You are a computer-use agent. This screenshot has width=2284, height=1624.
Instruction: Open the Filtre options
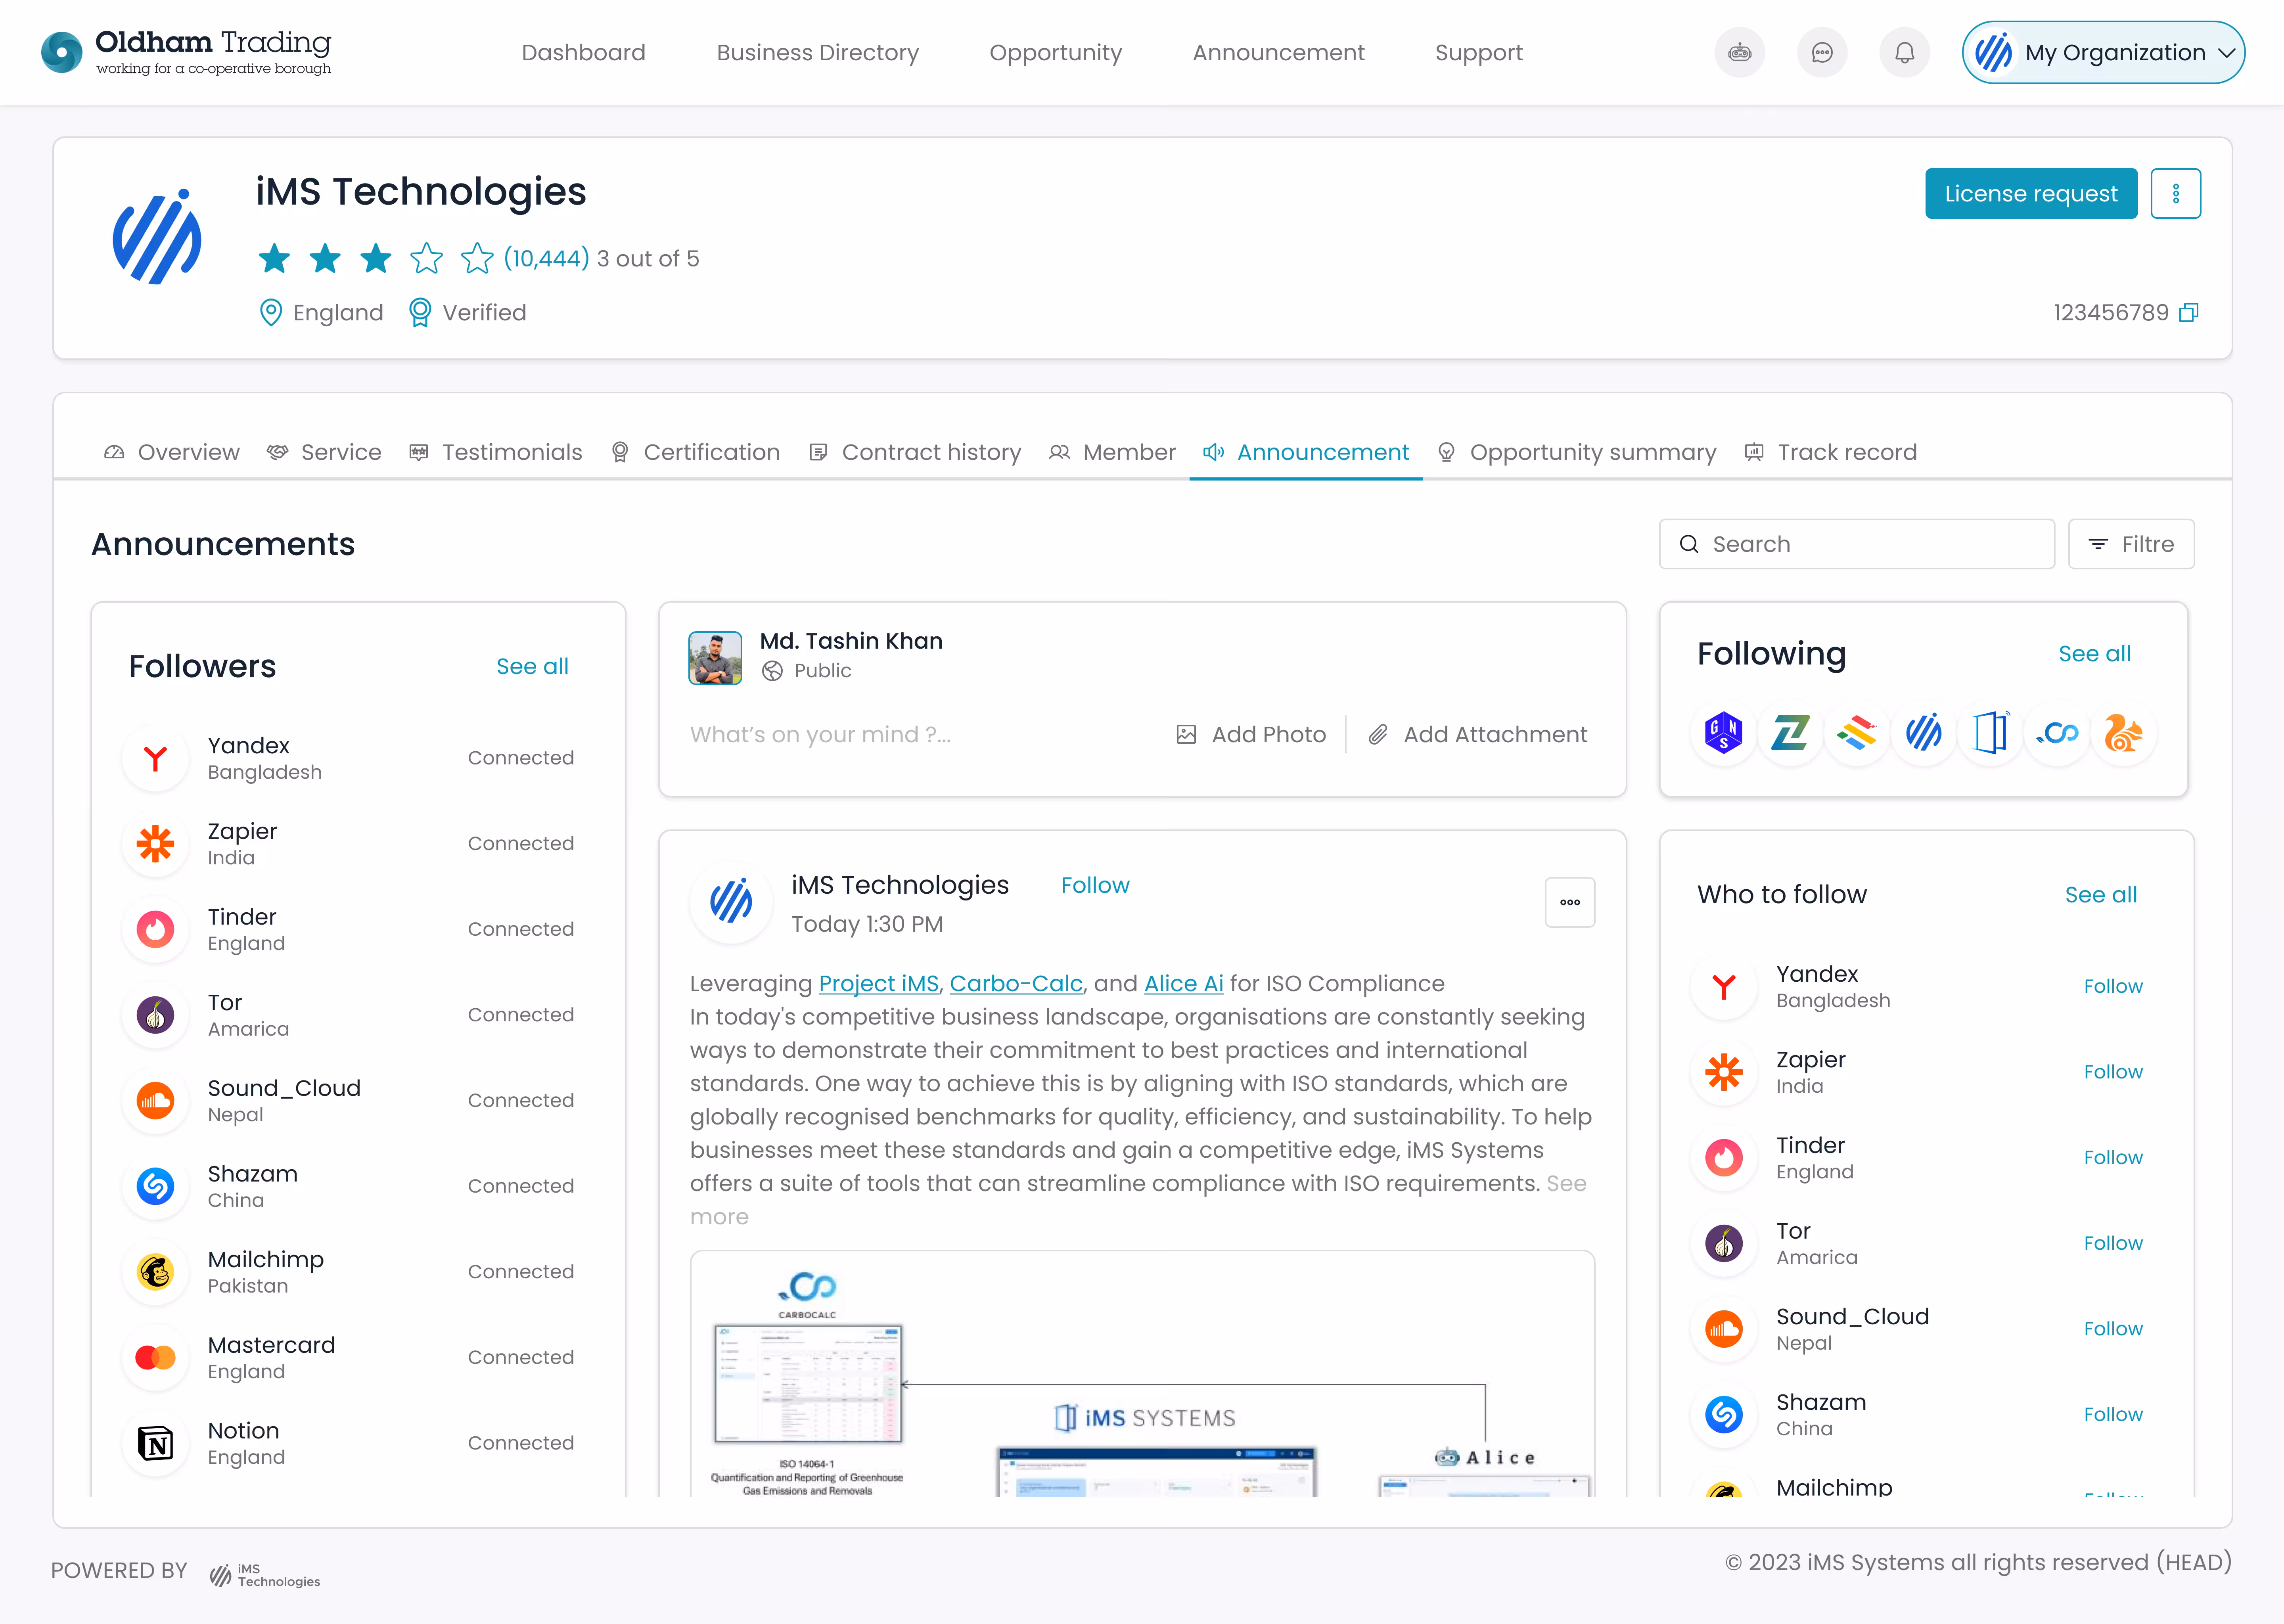click(2131, 544)
